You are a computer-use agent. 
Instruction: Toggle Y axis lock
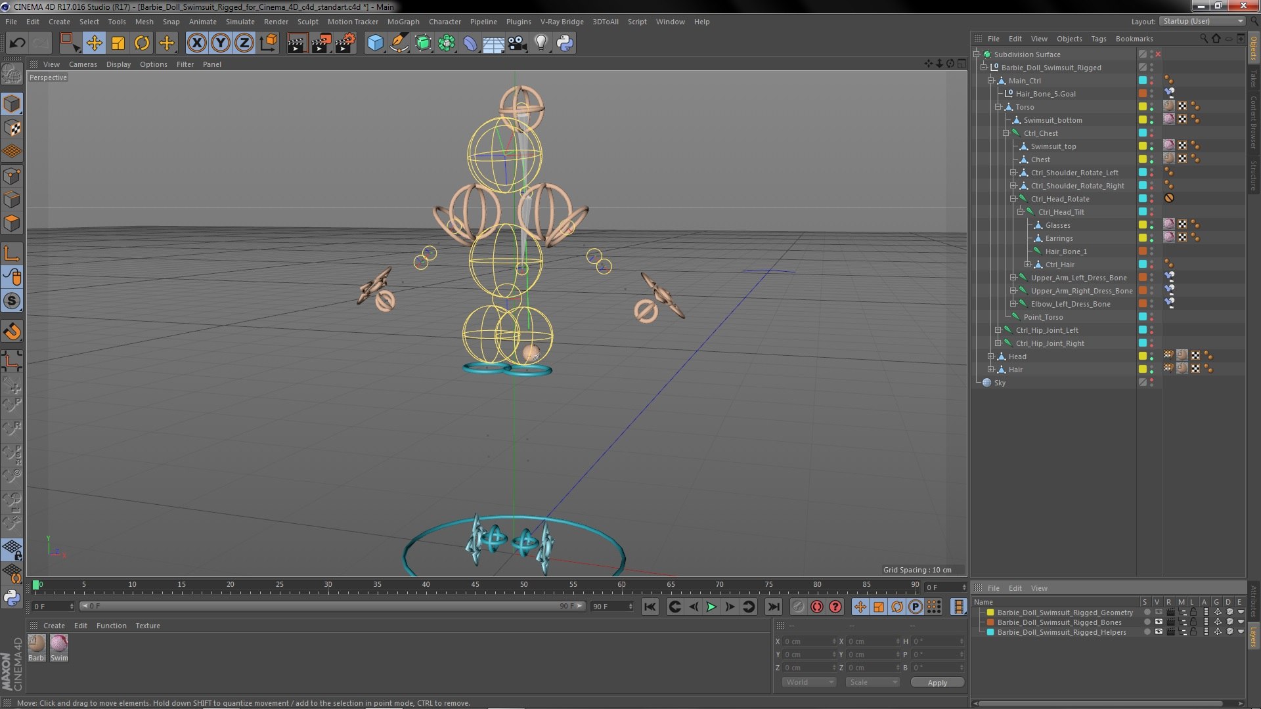(x=221, y=43)
